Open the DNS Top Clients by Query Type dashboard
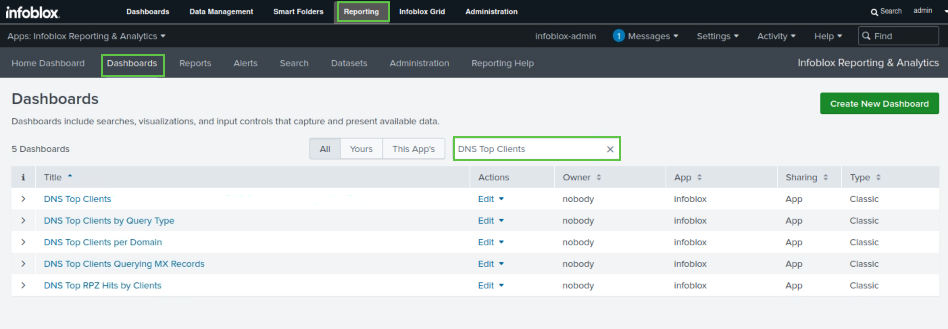948x329 pixels. (109, 221)
